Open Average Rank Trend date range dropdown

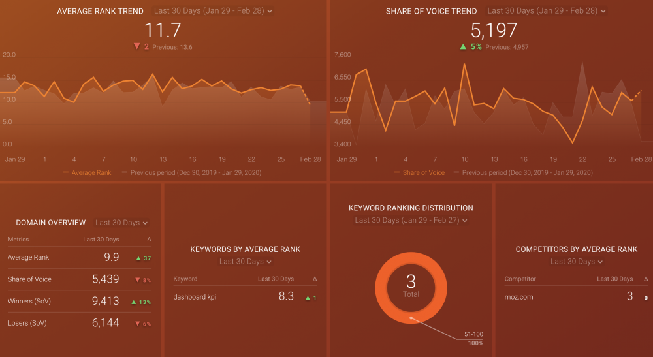click(213, 11)
